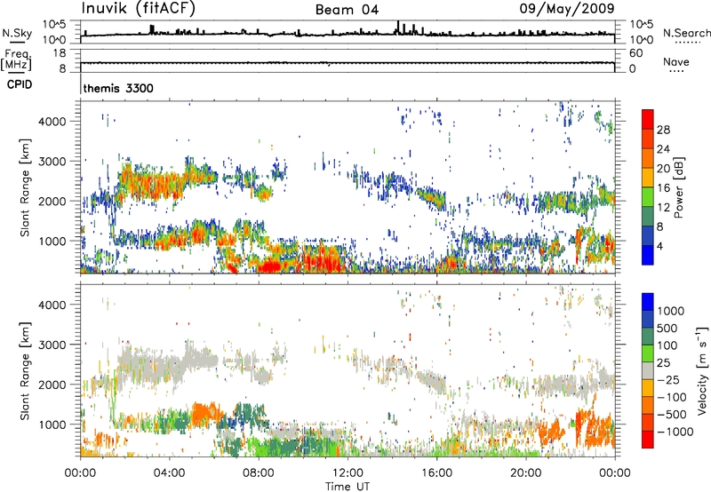Click the '12:00' time axis tick label
Screen dimensions: 711x492
point(348,473)
